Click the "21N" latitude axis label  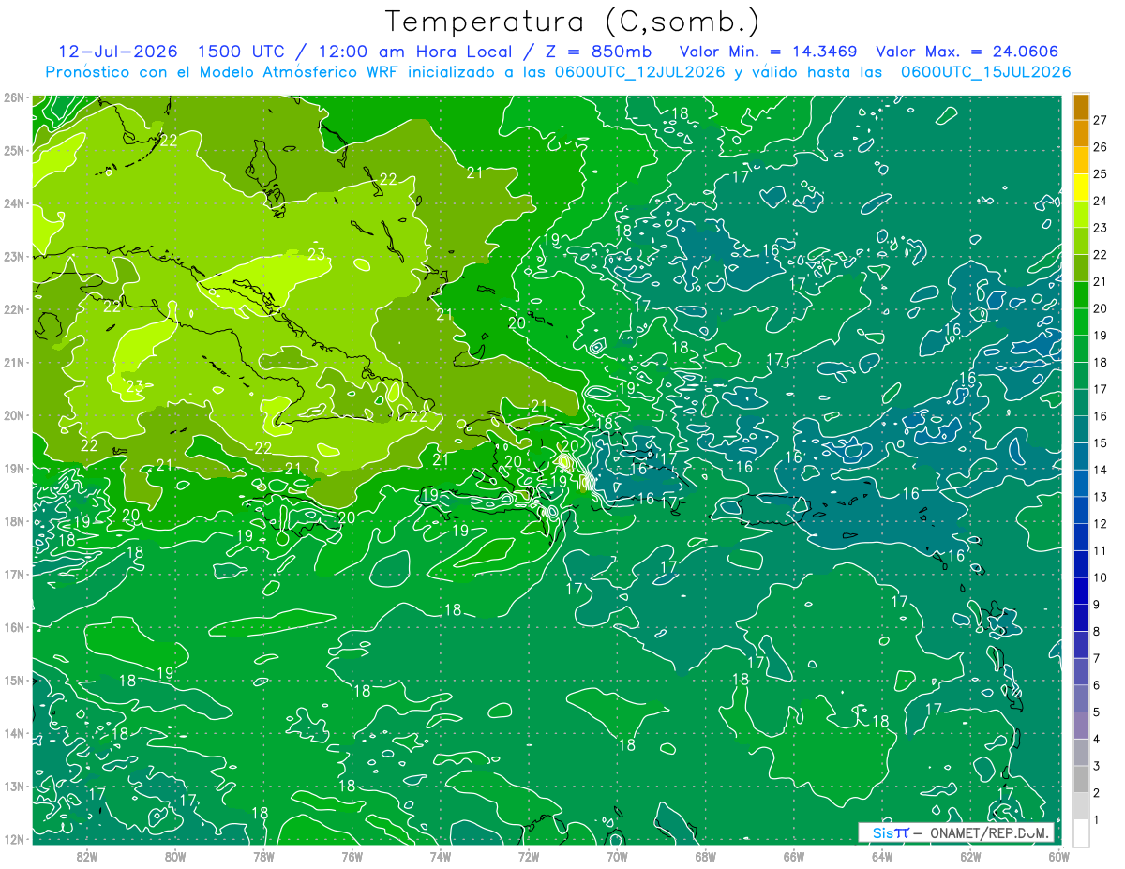pyautogui.click(x=13, y=362)
